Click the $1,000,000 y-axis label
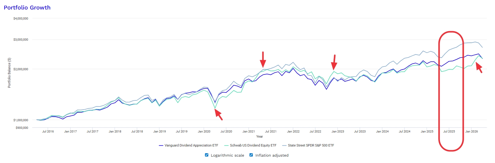Image resolution: width=495 pixels, height=163 pixels. pyautogui.click(x=21, y=120)
